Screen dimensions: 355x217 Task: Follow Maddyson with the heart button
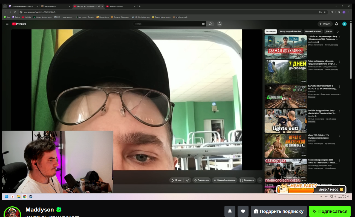[243, 211]
